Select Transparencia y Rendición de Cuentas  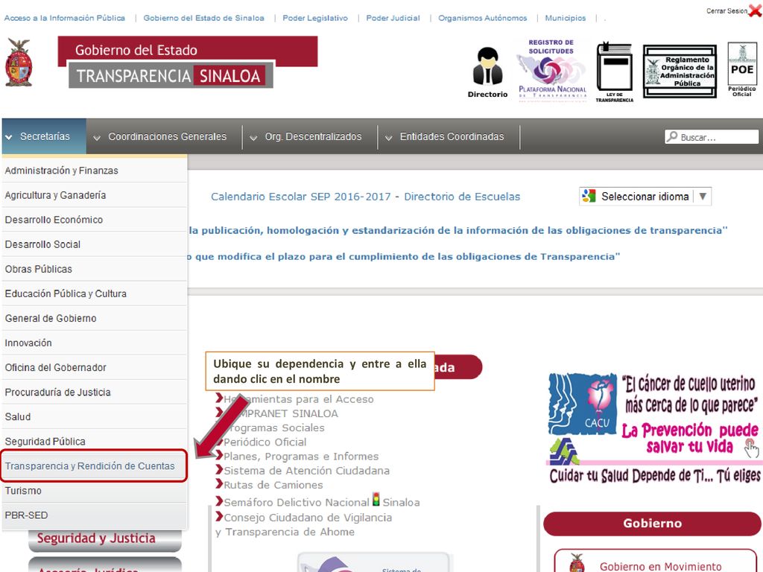click(95, 466)
